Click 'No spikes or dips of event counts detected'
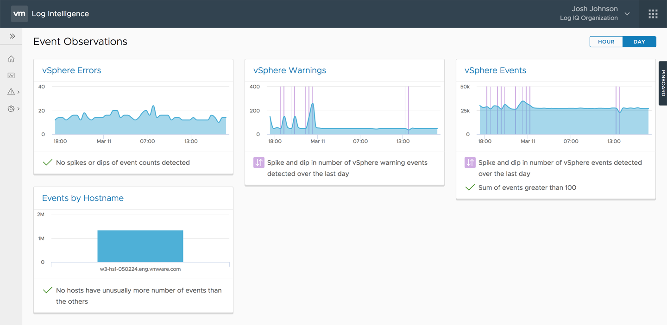The height and width of the screenshot is (325, 667). coord(123,162)
